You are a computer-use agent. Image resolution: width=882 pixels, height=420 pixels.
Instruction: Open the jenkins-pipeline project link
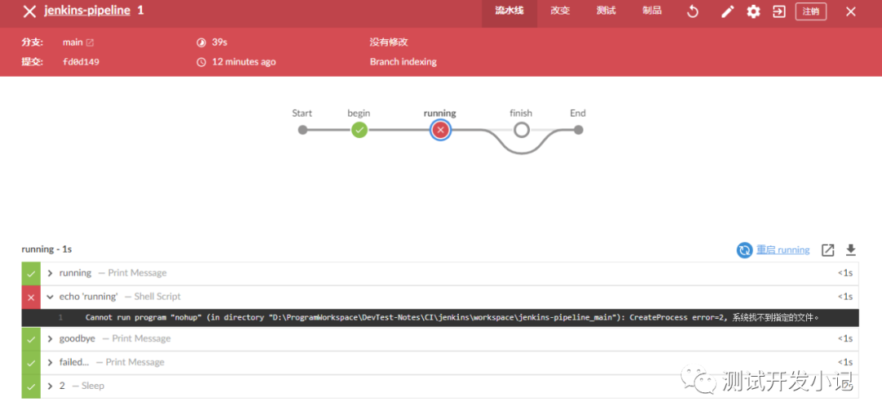(x=87, y=11)
